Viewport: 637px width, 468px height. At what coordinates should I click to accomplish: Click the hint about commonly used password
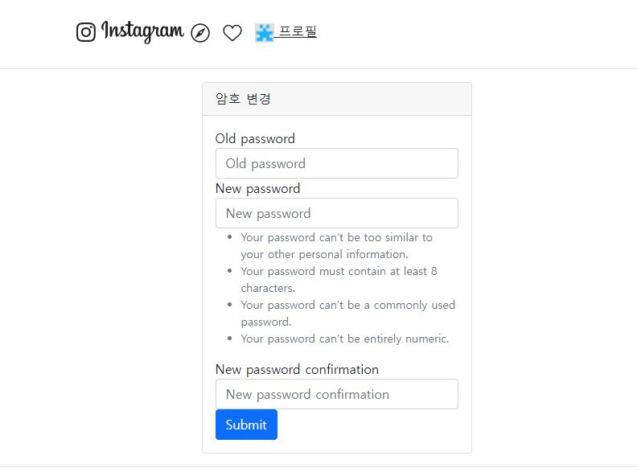[x=347, y=314]
